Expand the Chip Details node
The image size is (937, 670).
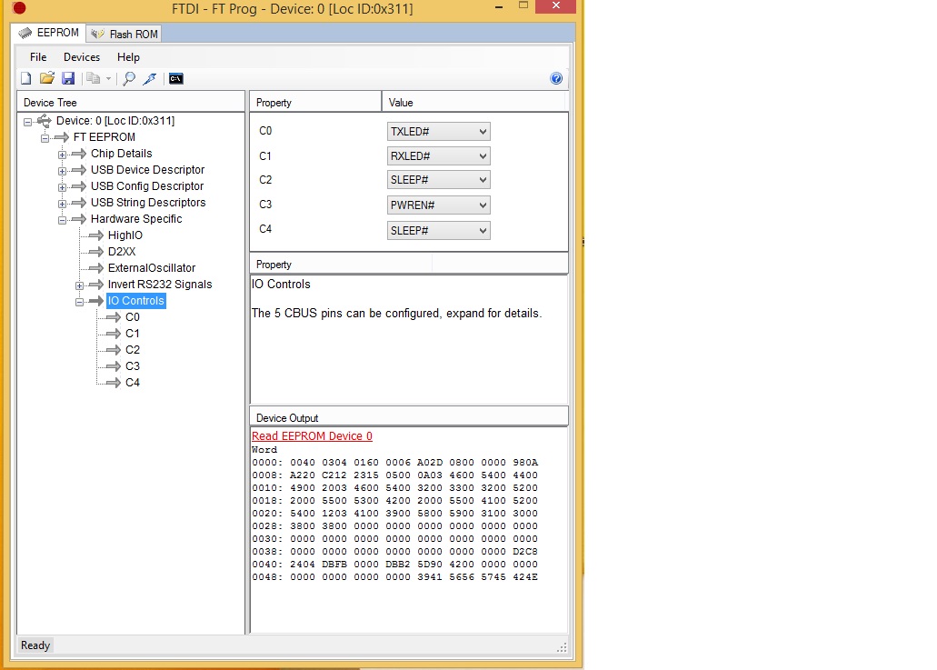click(62, 155)
